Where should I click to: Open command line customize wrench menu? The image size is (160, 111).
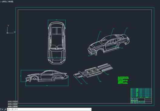pyautogui.click(x=5, y=109)
